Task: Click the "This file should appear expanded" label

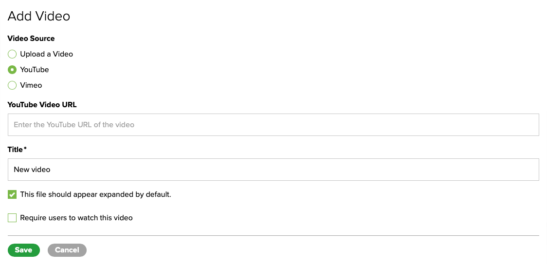Action: pyautogui.click(x=95, y=194)
